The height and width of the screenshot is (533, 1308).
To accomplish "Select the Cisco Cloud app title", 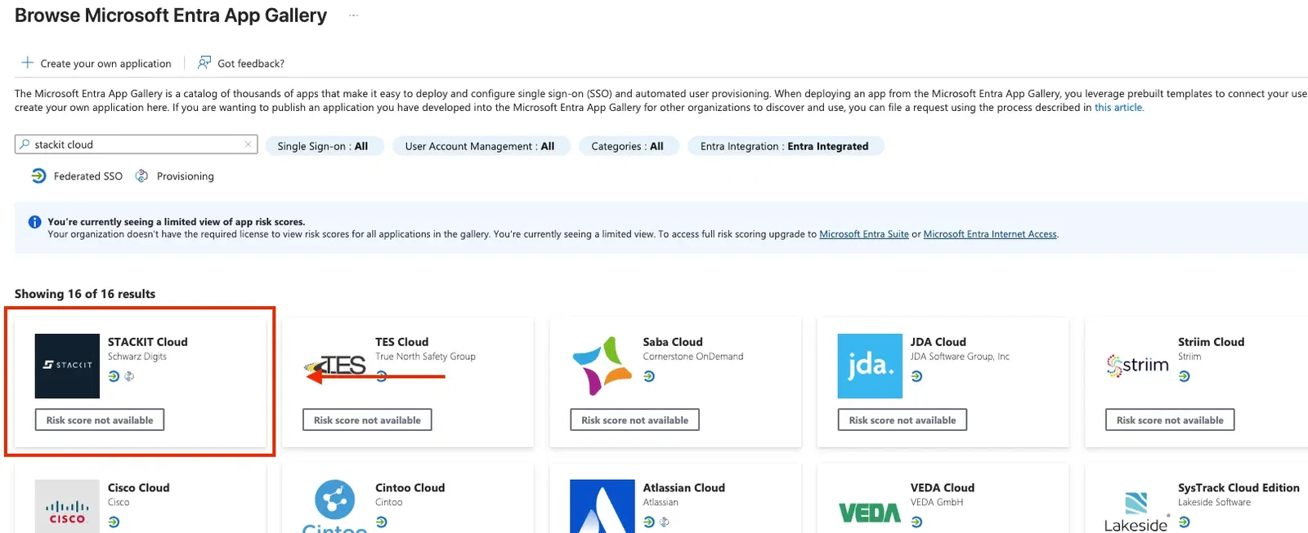I will click(x=139, y=488).
